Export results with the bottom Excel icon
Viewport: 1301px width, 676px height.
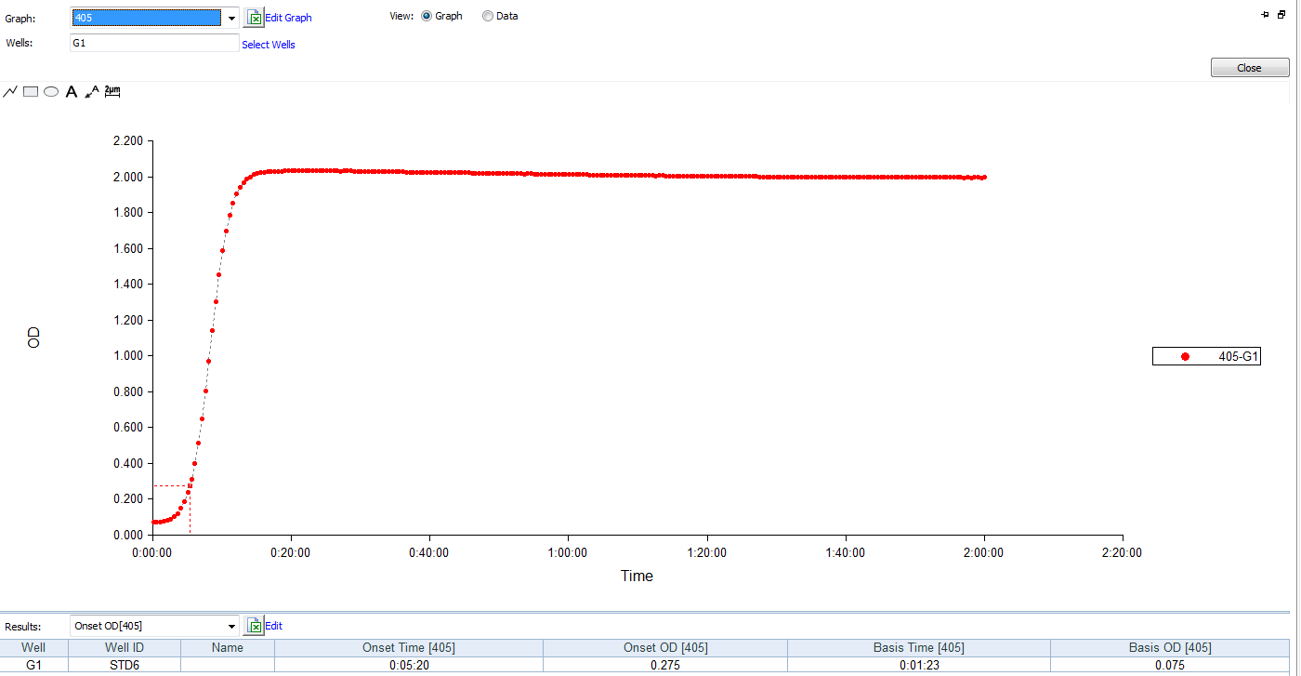coord(255,626)
